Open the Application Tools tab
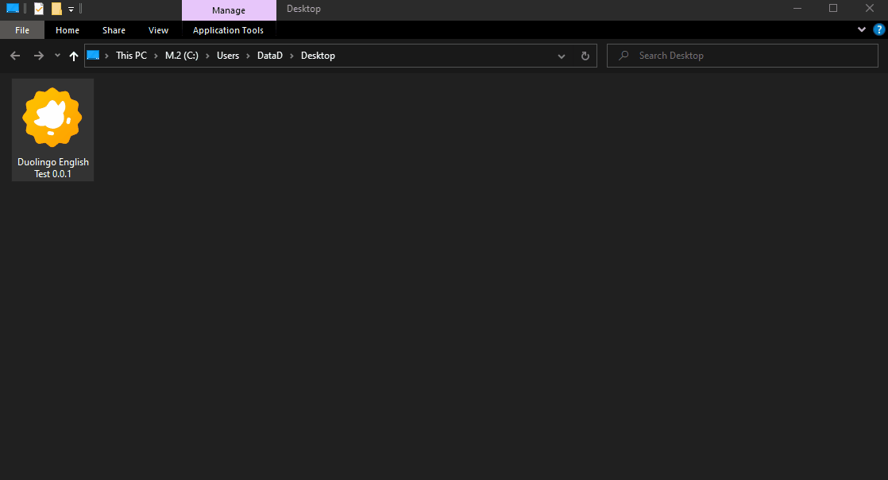Screen dimensions: 888x480 [x=228, y=30]
